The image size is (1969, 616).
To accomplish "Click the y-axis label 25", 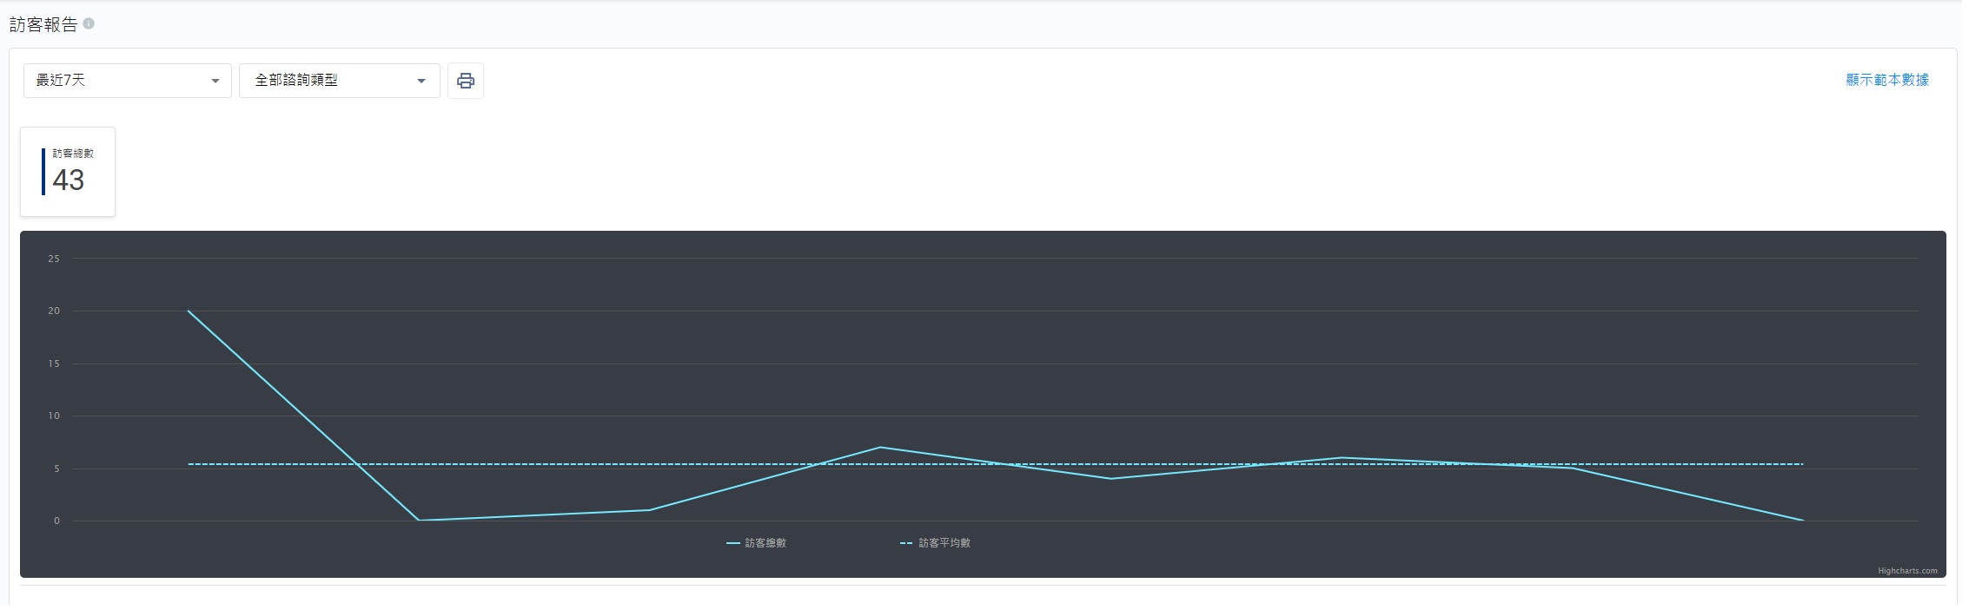I will point(54,259).
